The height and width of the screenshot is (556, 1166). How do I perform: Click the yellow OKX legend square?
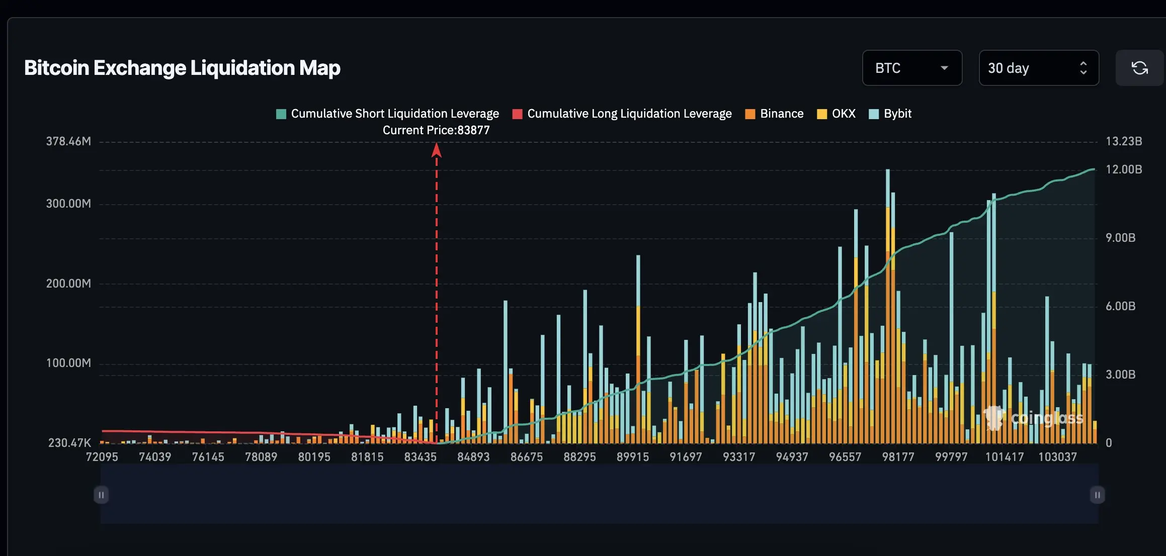822,114
